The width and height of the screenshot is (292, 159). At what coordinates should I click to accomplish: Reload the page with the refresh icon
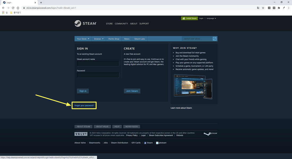point(13,8)
